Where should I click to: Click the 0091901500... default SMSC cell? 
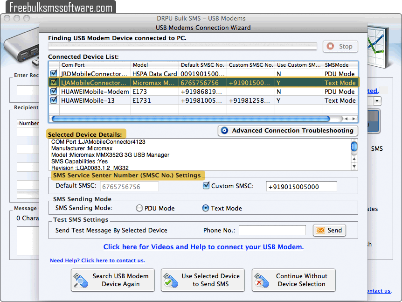[x=203, y=74]
